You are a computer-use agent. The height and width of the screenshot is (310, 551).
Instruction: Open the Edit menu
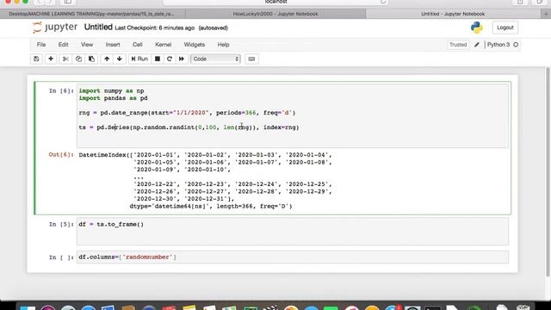(63, 45)
